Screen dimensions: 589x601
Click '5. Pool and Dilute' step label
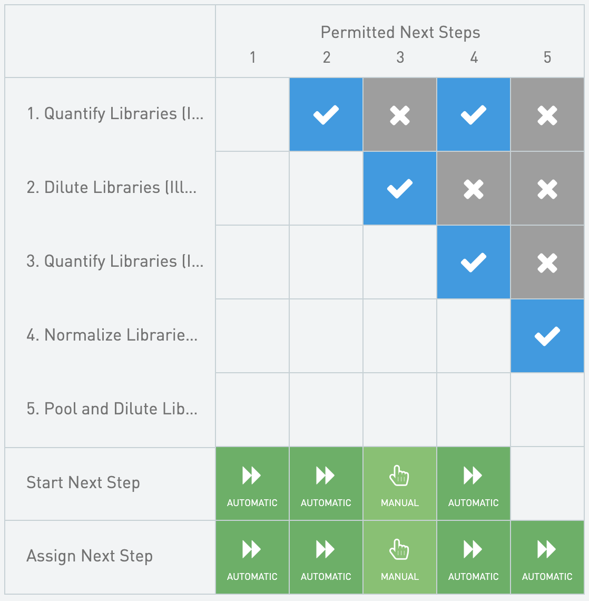point(112,409)
